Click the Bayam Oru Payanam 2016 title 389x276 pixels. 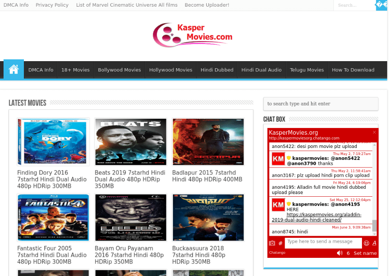pyautogui.click(x=129, y=255)
